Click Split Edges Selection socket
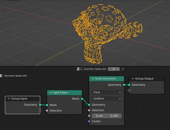The height and width of the screenshot is (130, 170). click(x=47, y=111)
